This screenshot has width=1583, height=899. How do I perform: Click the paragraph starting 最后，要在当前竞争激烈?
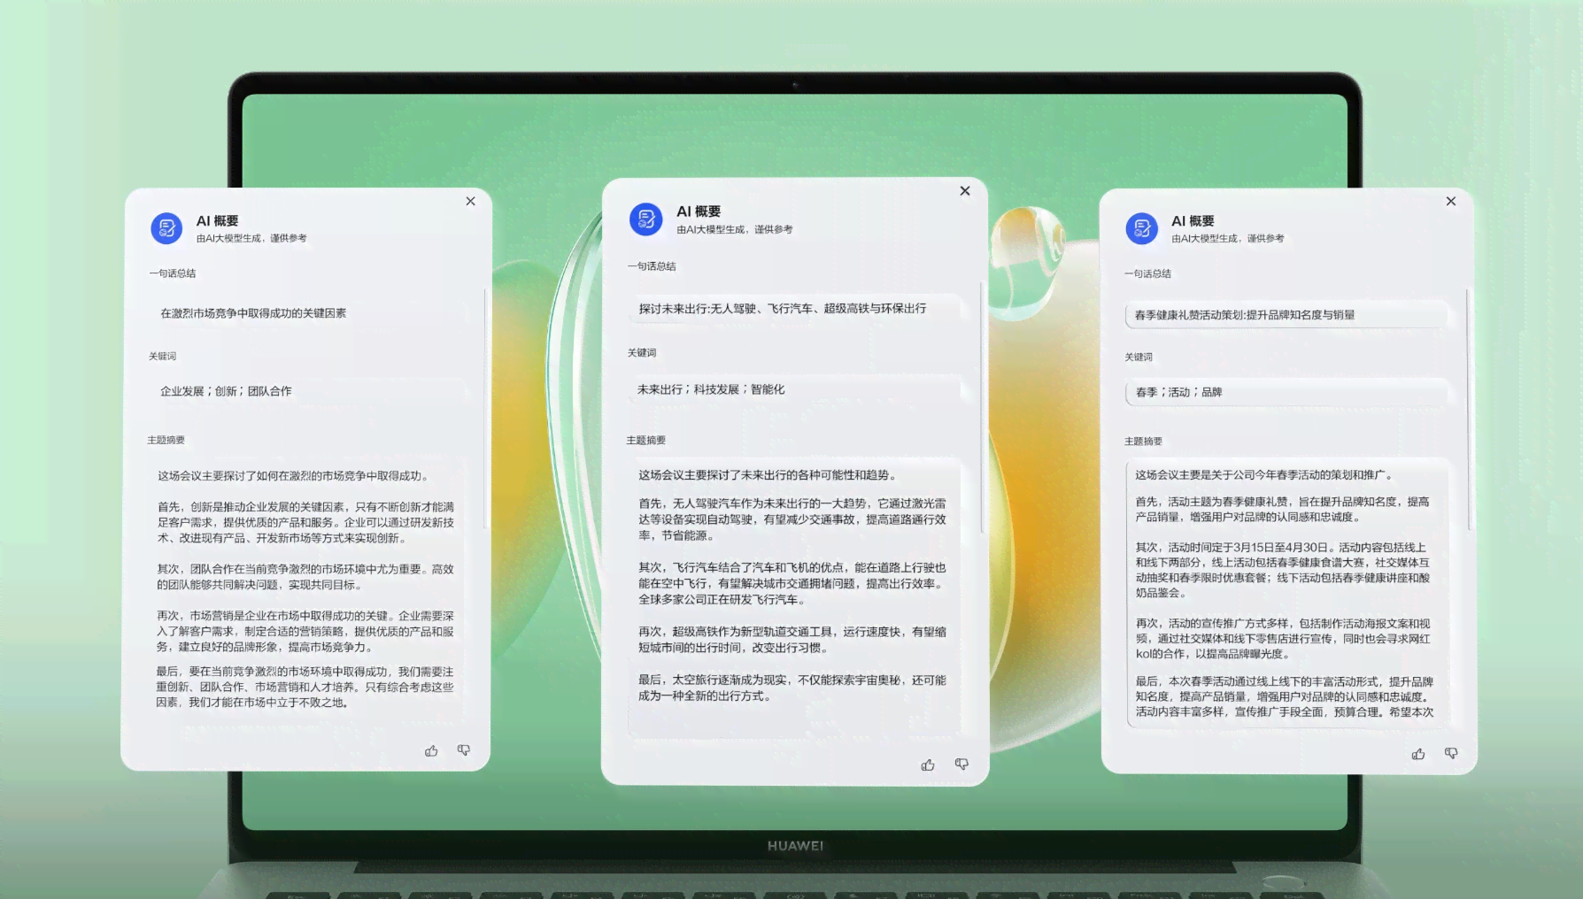(305, 687)
